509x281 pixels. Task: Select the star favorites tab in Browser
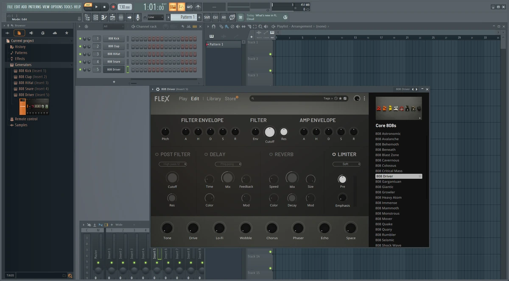point(67,33)
